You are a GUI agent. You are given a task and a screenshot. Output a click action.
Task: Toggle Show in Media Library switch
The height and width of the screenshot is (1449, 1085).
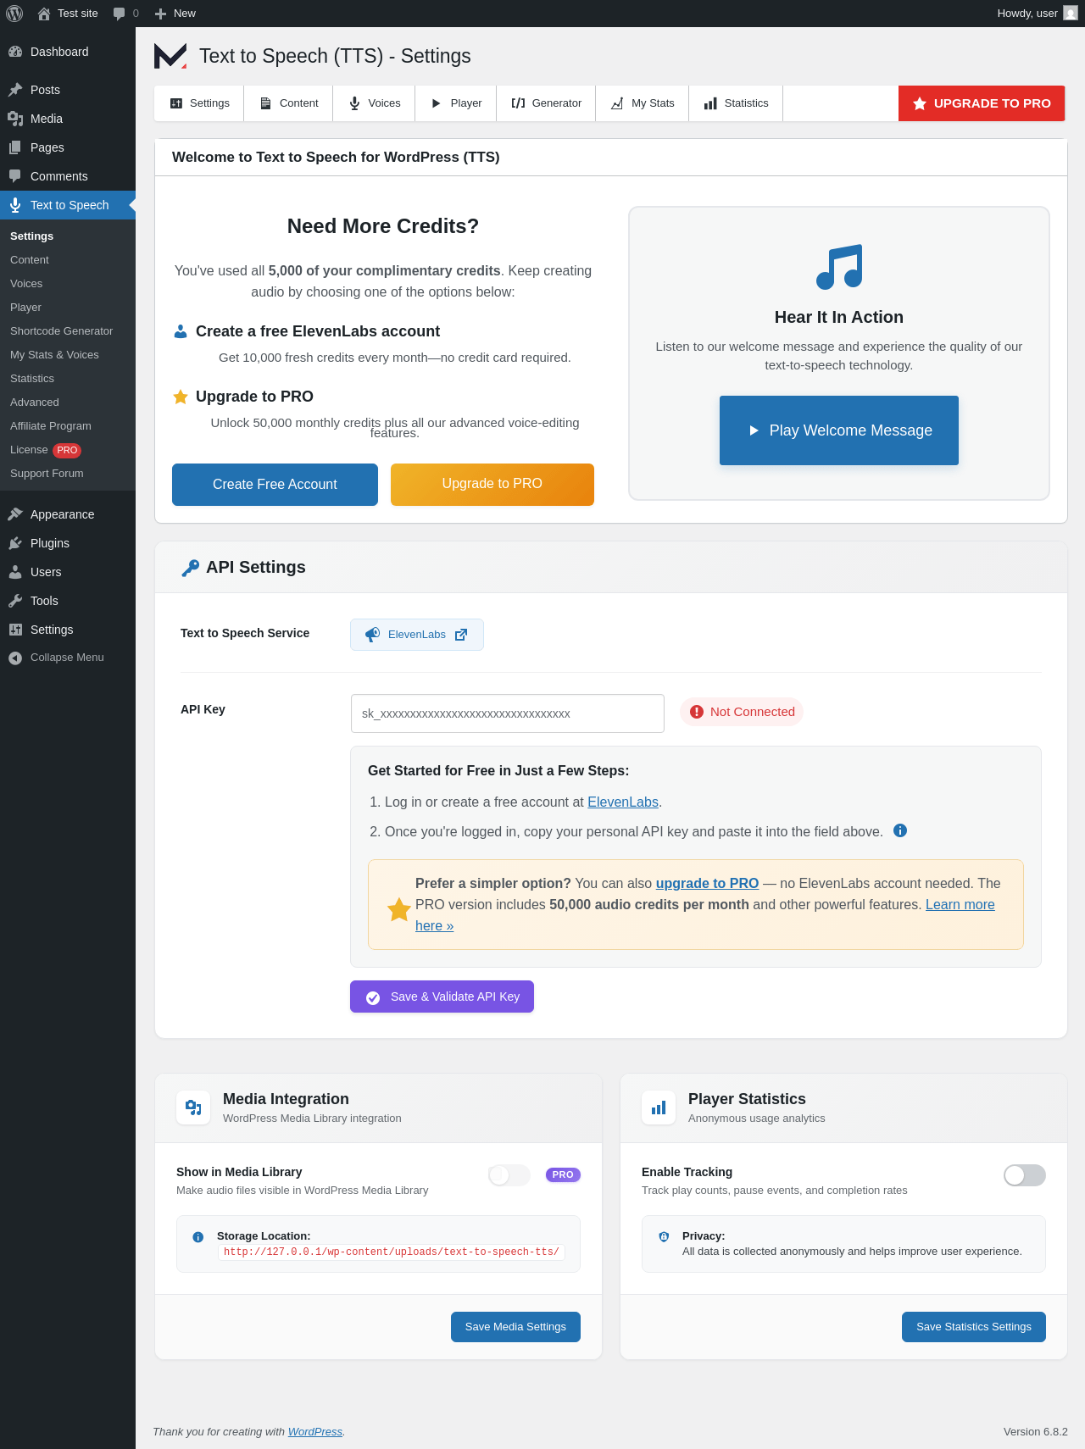[509, 1175]
